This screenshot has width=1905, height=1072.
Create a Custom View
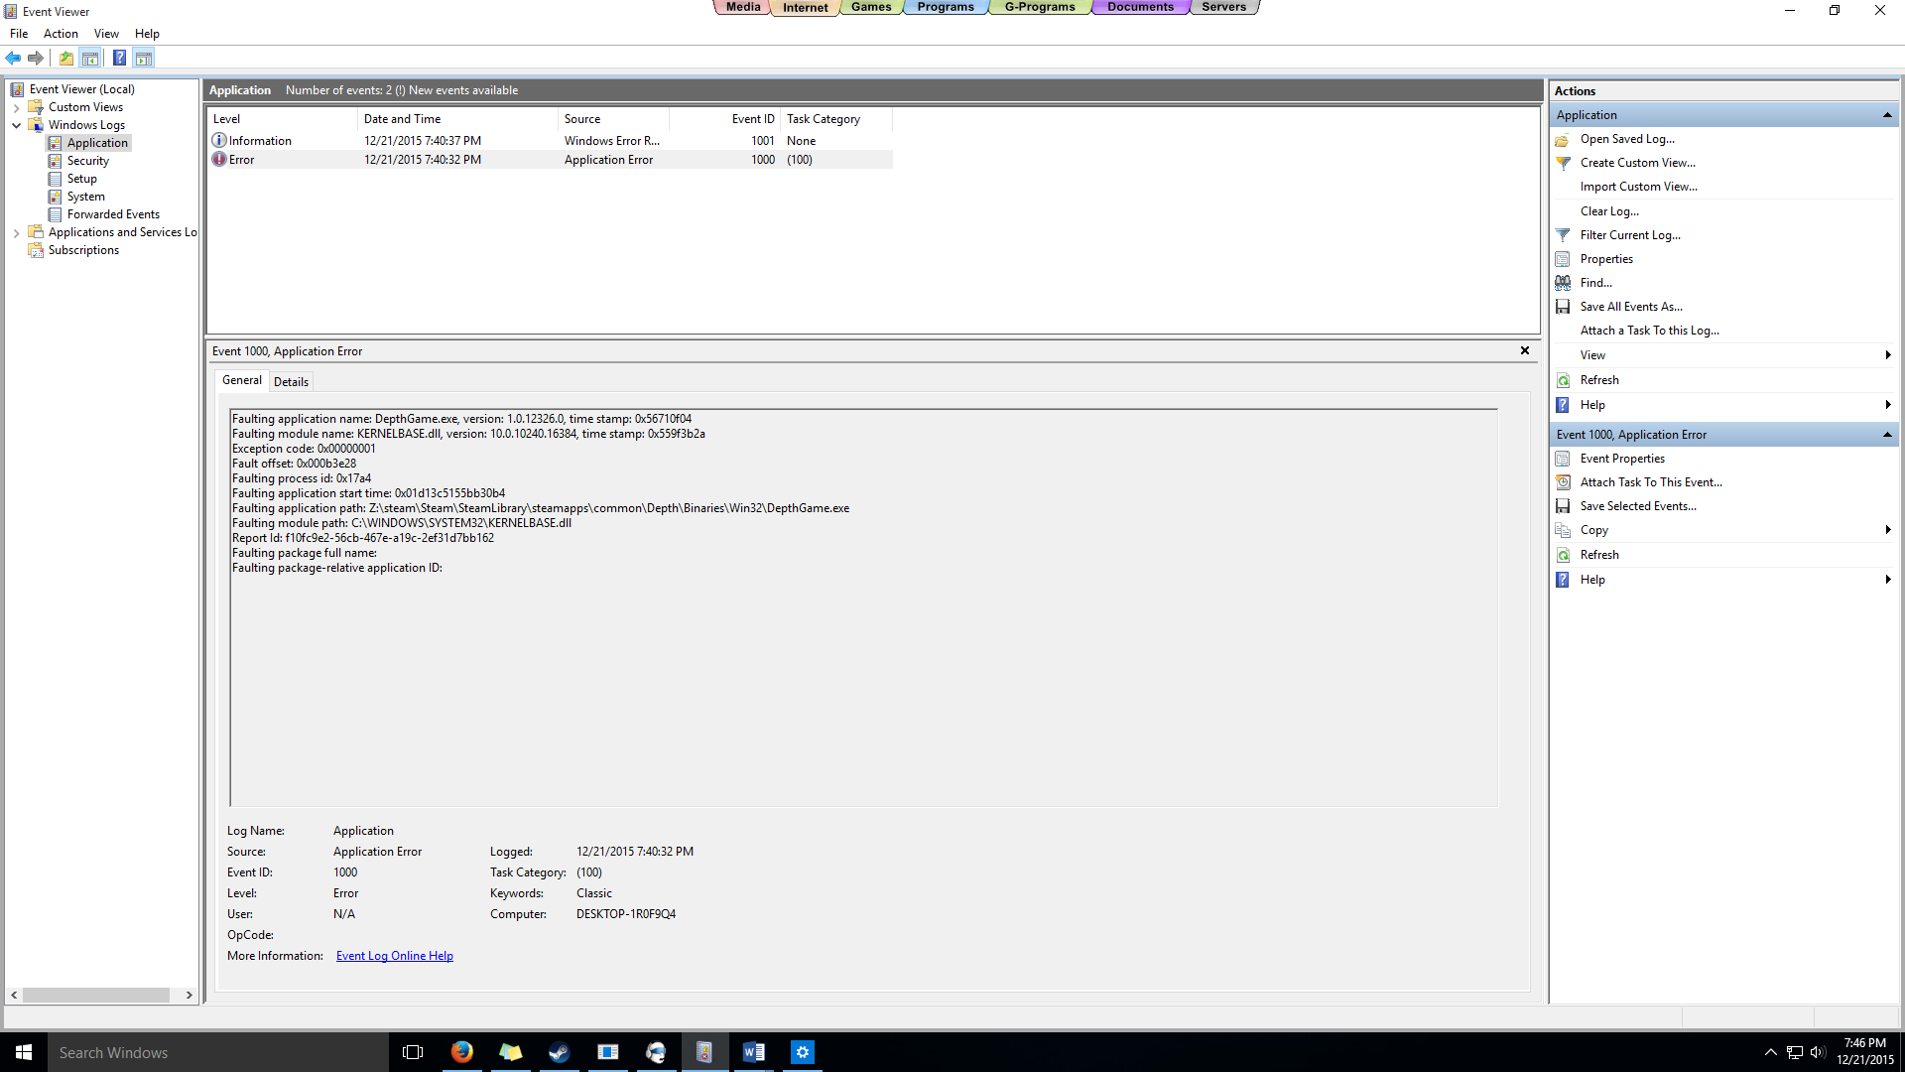coord(1635,162)
